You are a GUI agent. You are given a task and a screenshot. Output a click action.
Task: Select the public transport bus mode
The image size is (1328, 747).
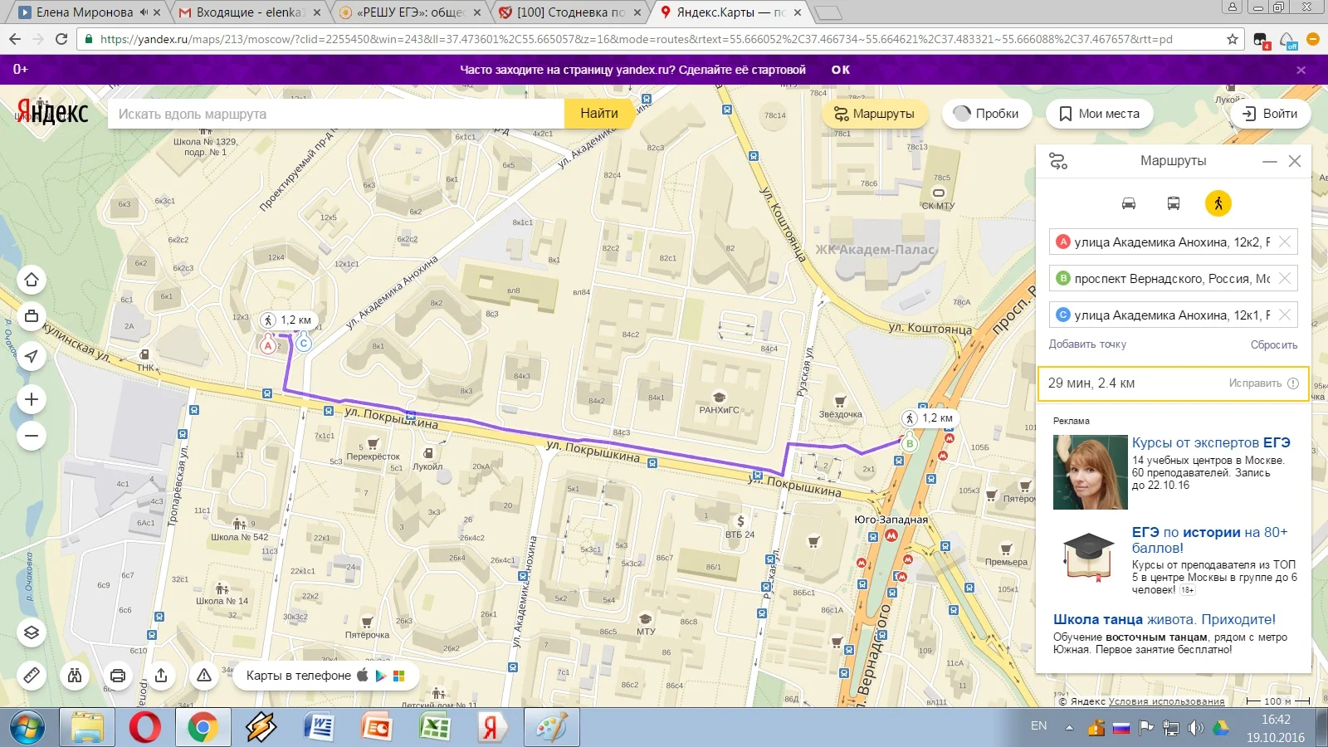point(1174,203)
